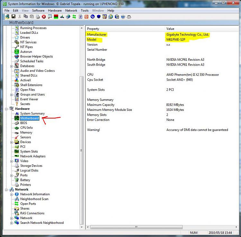Image resolution: width=241 pixels, height=237 pixels.
Task: Click the bookshelf toolbar icon
Action: pos(105,17)
